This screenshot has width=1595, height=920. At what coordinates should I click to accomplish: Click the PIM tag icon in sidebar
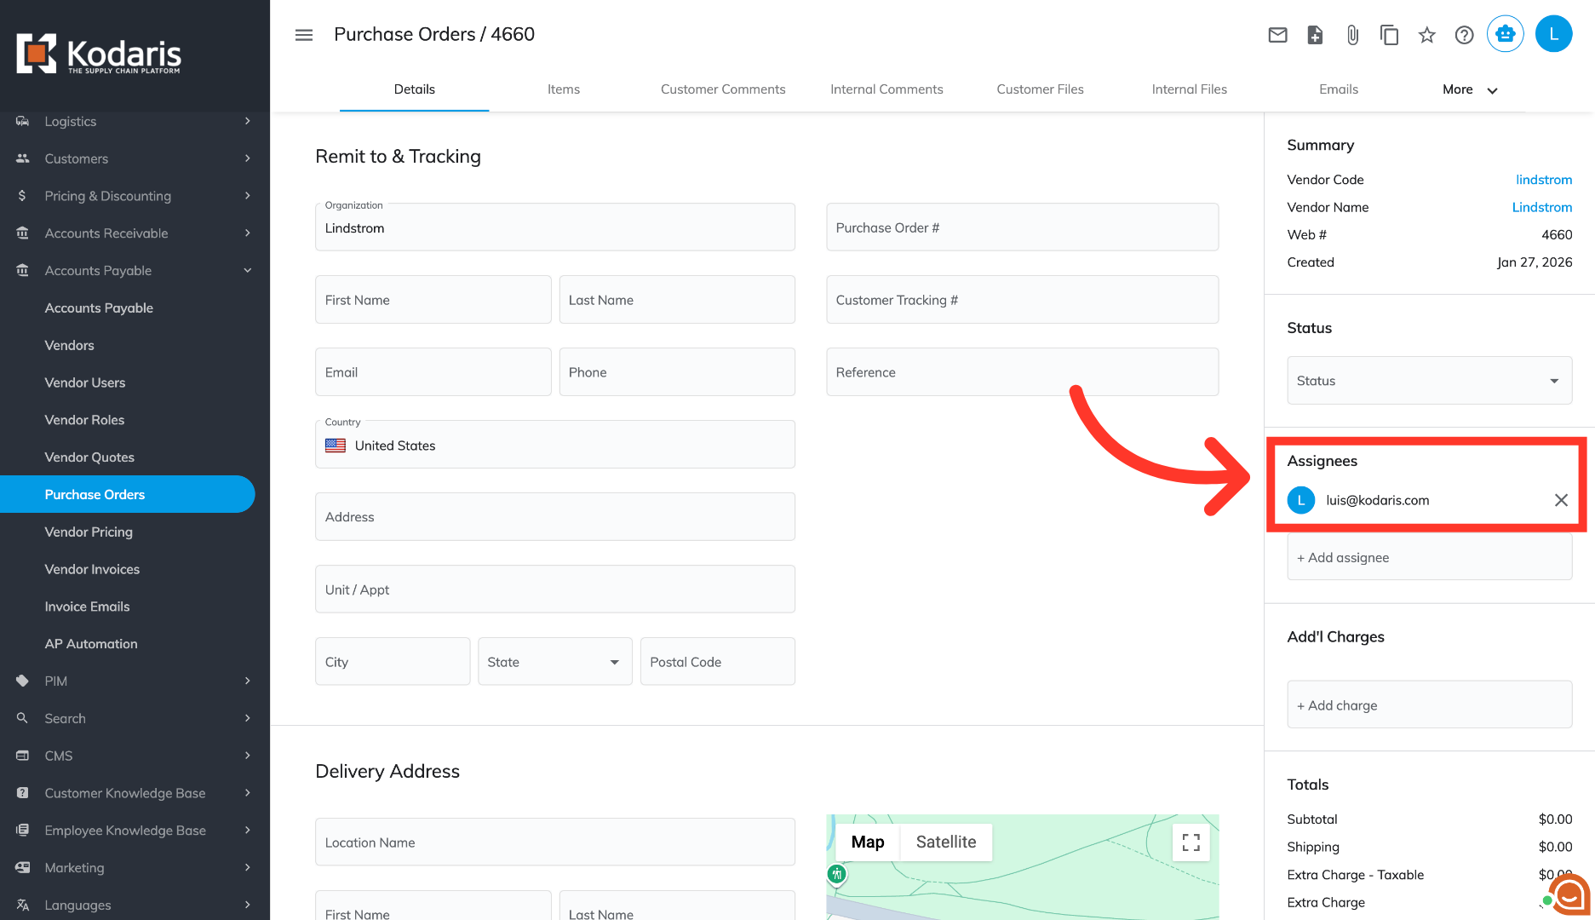tap(23, 681)
